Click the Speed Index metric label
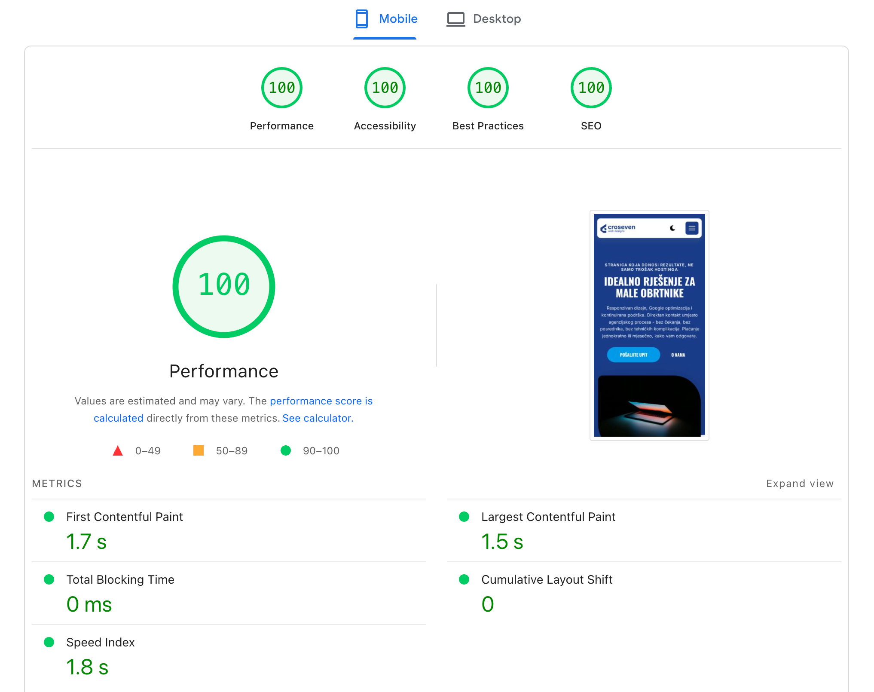Image resolution: width=874 pixels, height=692 pixels. [100, 642]
